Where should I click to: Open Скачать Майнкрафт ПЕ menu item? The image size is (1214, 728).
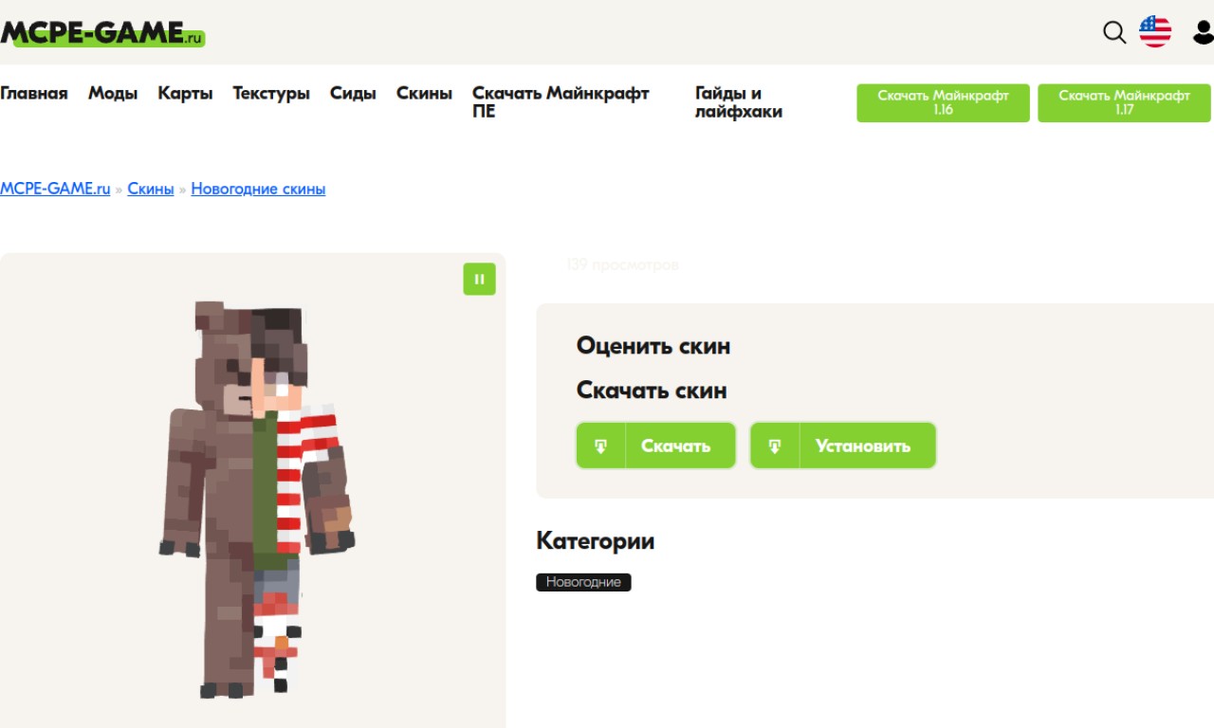(x=561, y=102)
